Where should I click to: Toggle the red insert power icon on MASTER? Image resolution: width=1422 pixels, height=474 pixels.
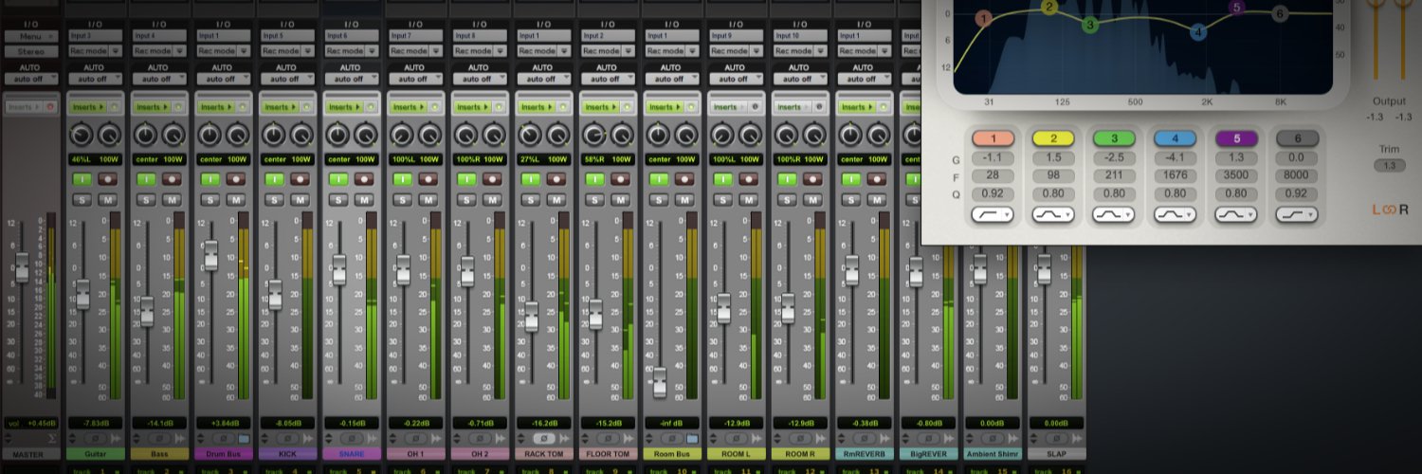[x=50, y=107]
